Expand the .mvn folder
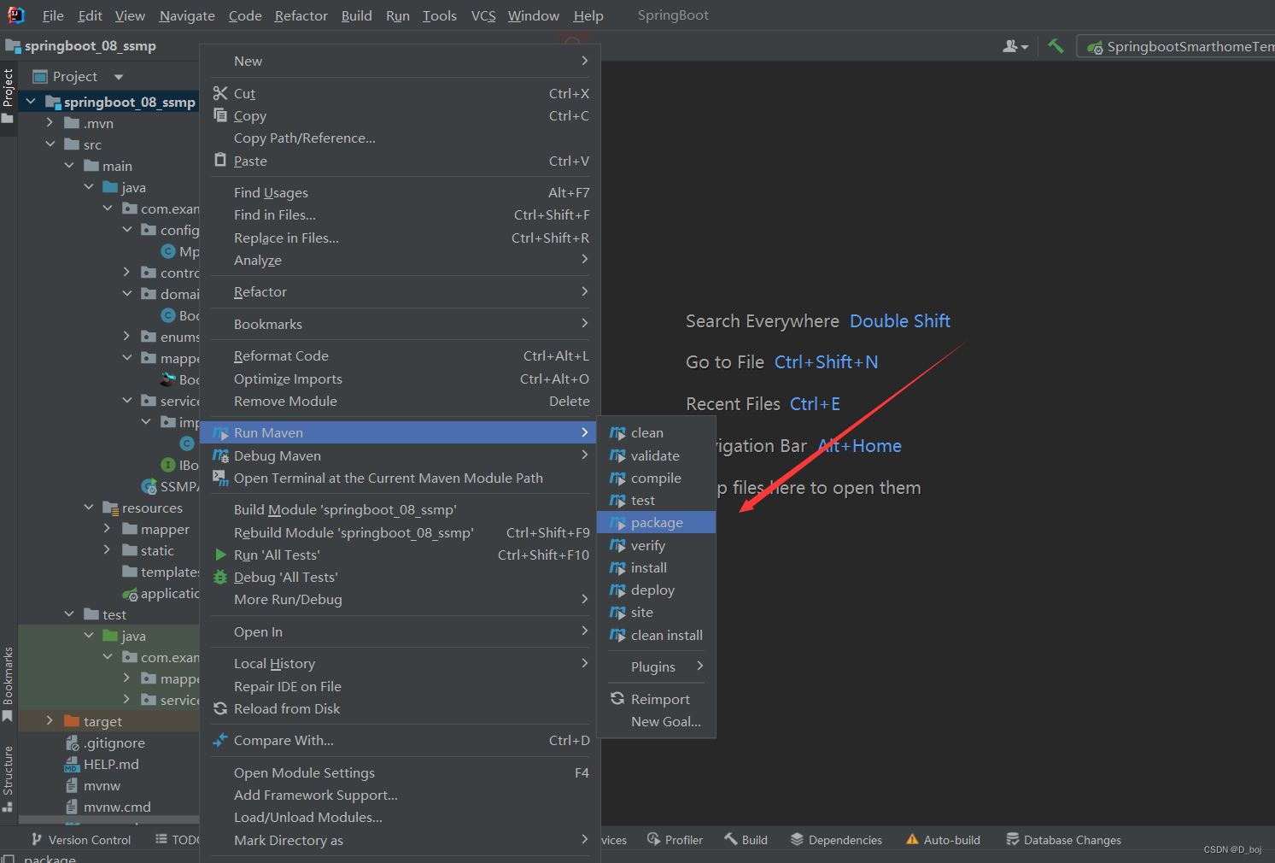 coord(50,123)
